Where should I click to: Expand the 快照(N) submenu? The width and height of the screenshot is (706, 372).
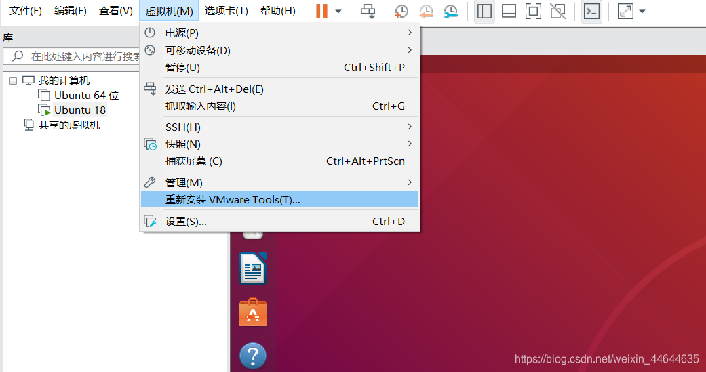[x=279, y=144]
